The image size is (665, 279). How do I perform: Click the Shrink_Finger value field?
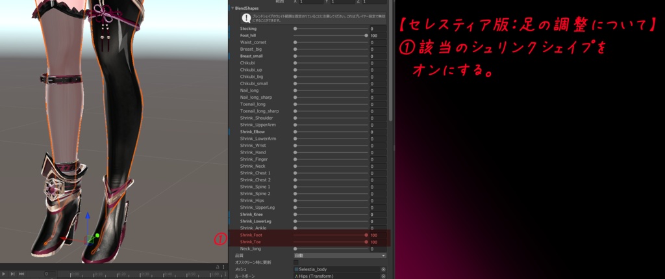click(378, 159)
